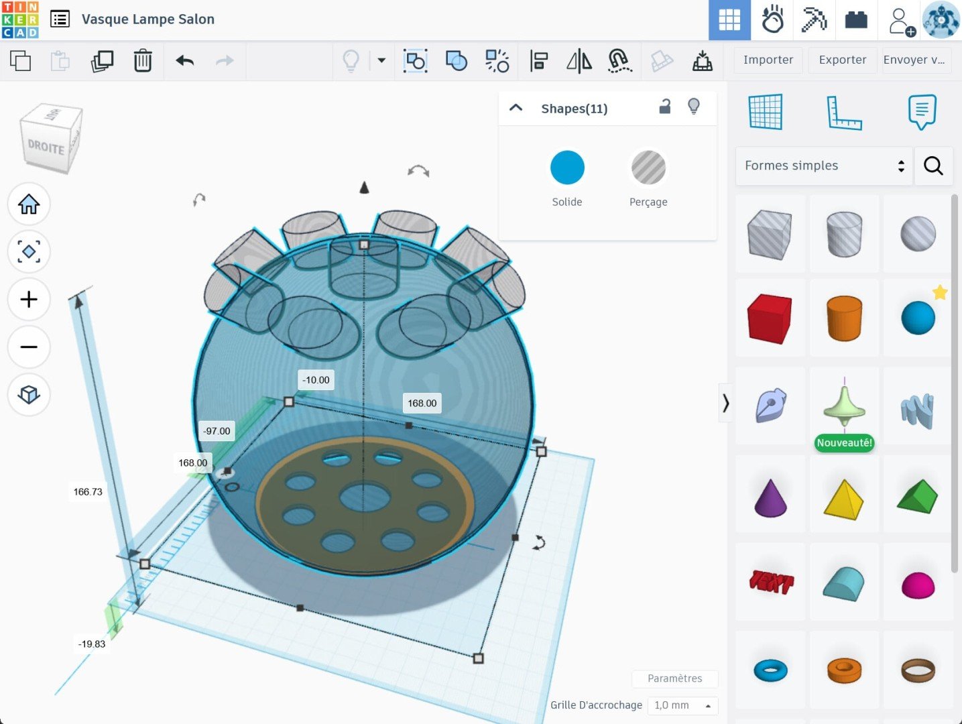Reset to home view

[29, 204]
